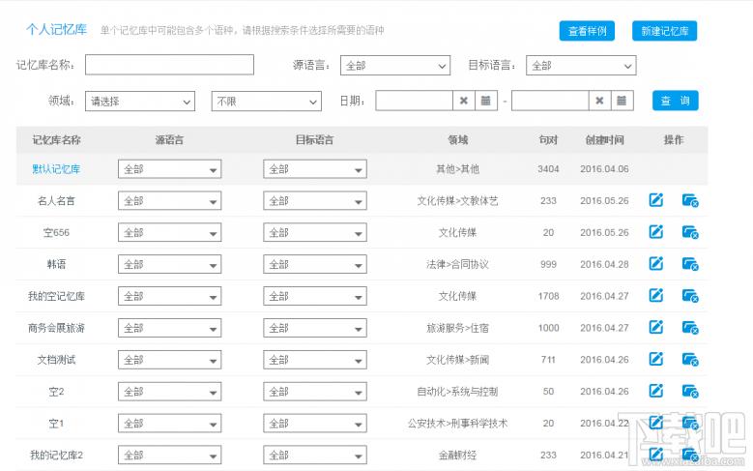Click the 记忆库名称 column header
Viewport: 753px width, 471px height.
click(x=56, y=140)
